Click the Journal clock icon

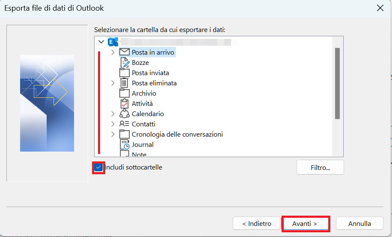125,144
